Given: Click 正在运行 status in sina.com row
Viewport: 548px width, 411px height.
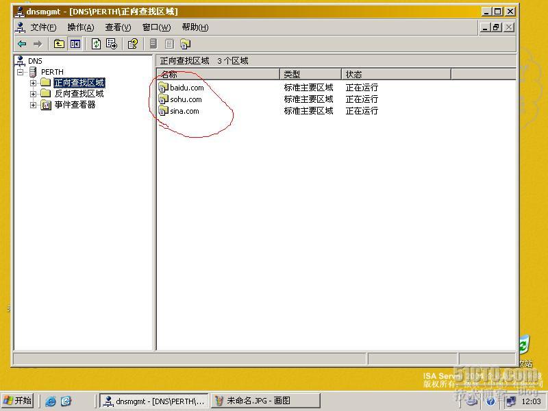Looking at the screenshot, I should (362, 111).
